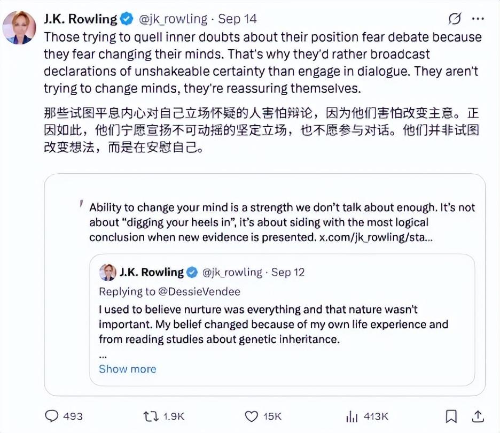Image resolution: width=500 pixels, height=433 pixels.
Task: Open the three-dot more options menu
Action: 478,19
